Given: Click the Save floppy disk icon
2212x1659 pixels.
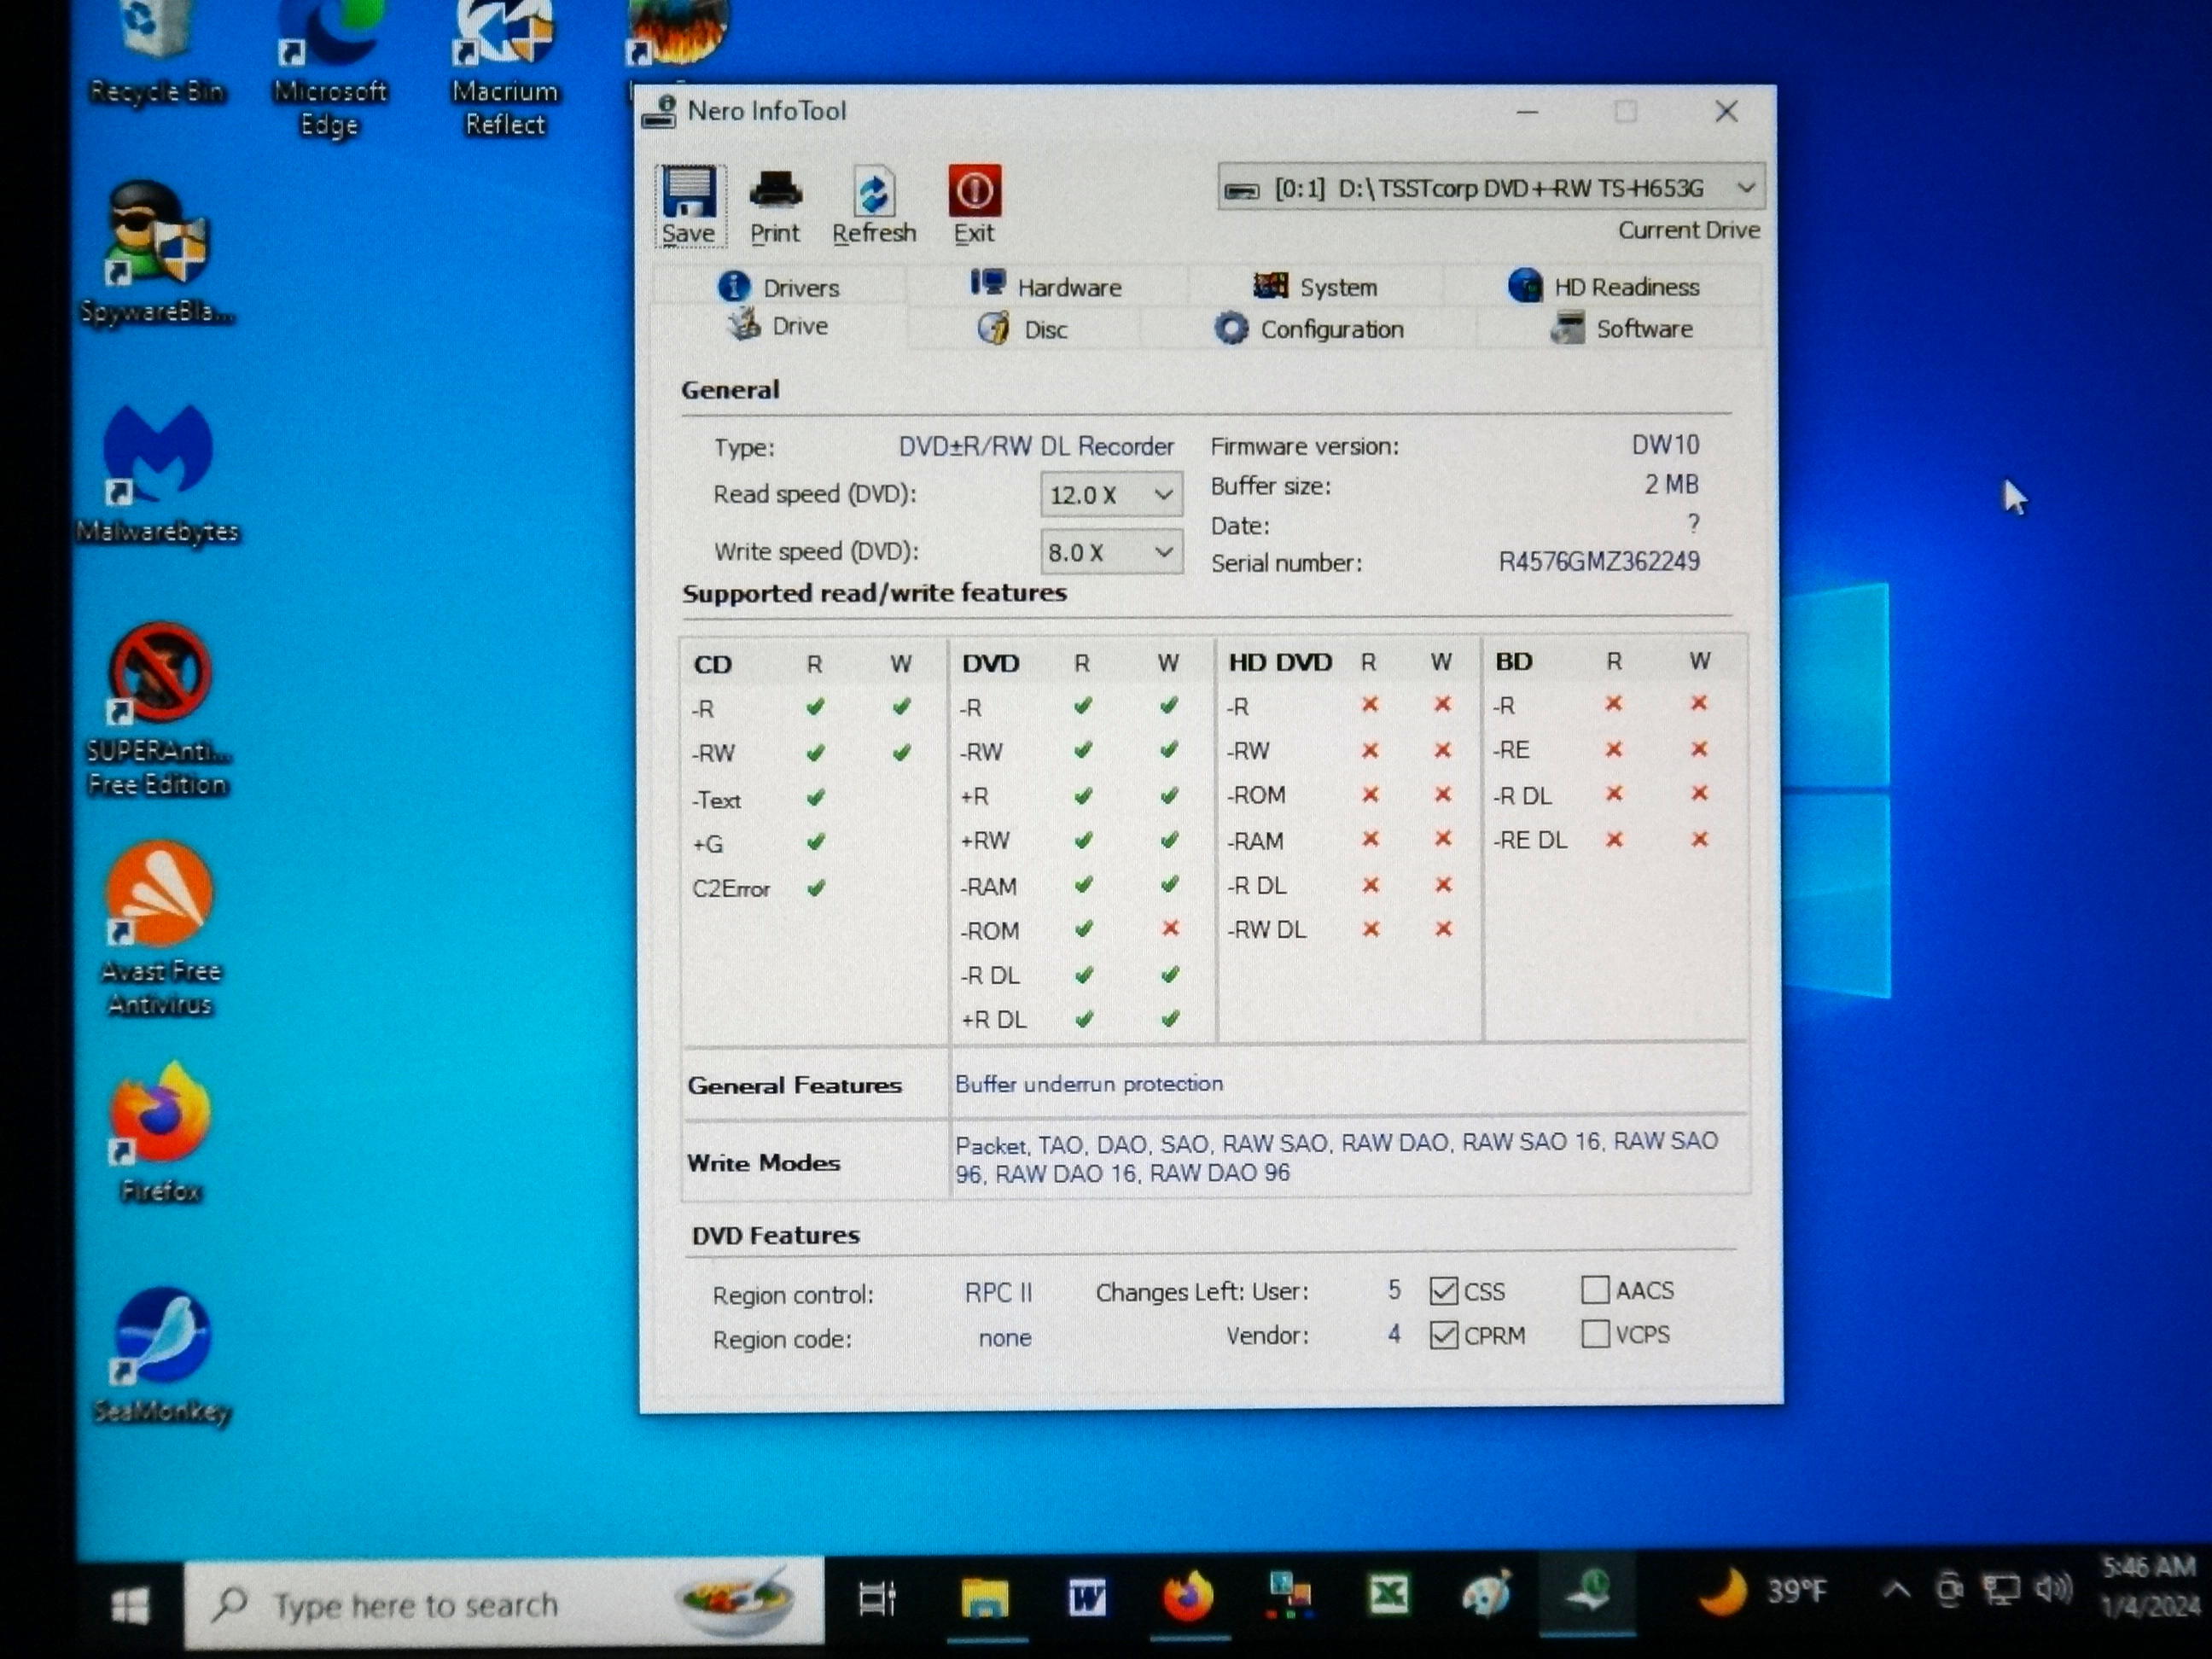Looking at the screenshot, I should tap(689, 192).
